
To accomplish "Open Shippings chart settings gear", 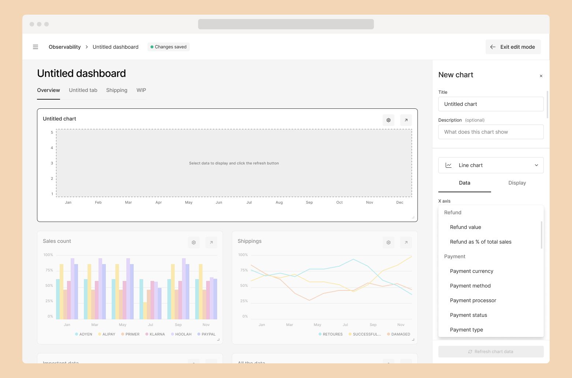I will pos(388,242).
